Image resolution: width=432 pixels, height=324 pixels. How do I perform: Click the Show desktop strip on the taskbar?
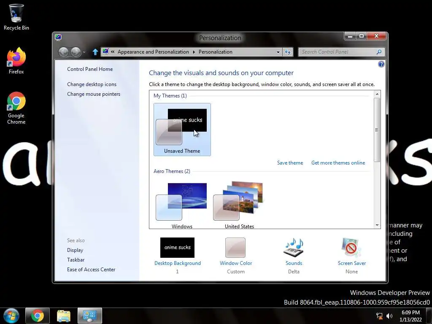tap(429, 316)
